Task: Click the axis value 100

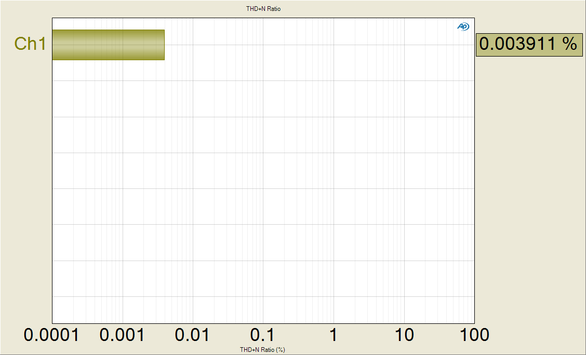Action: (474, 335)
